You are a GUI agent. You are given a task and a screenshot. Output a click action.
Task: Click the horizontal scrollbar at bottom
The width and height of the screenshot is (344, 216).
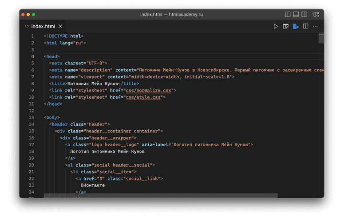tap(161, 196)
